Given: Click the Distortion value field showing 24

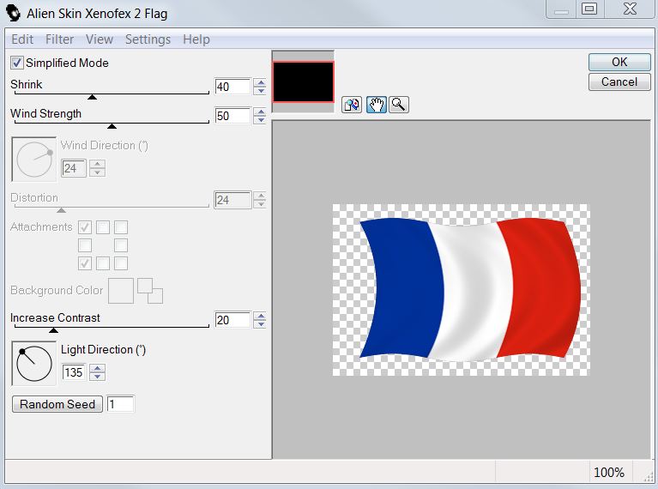Looking at the screenshot, I should click(232, 200).
